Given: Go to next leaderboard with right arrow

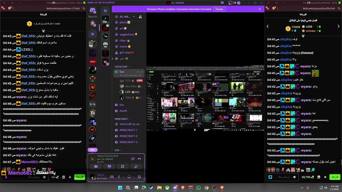Looking at the screenshot, I should tap(339, 26).
